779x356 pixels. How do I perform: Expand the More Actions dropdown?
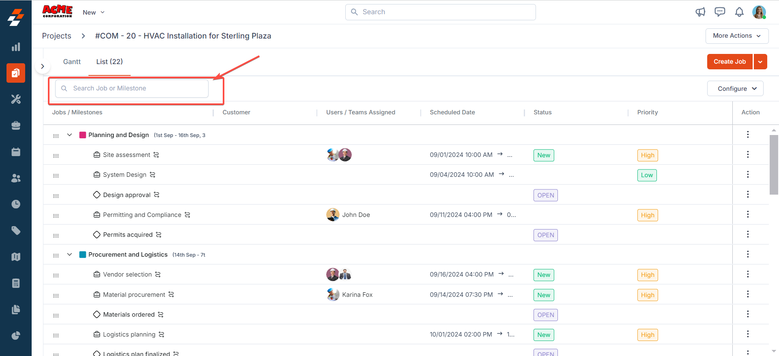coord(737,36)
